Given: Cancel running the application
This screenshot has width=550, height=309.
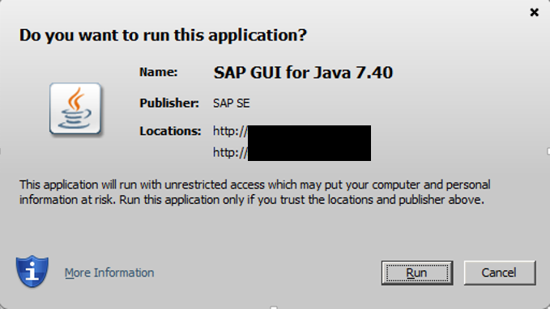Looking at the screenshot, I should click(500, 273).
